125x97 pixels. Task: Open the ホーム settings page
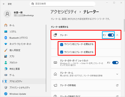coord(24,25)
